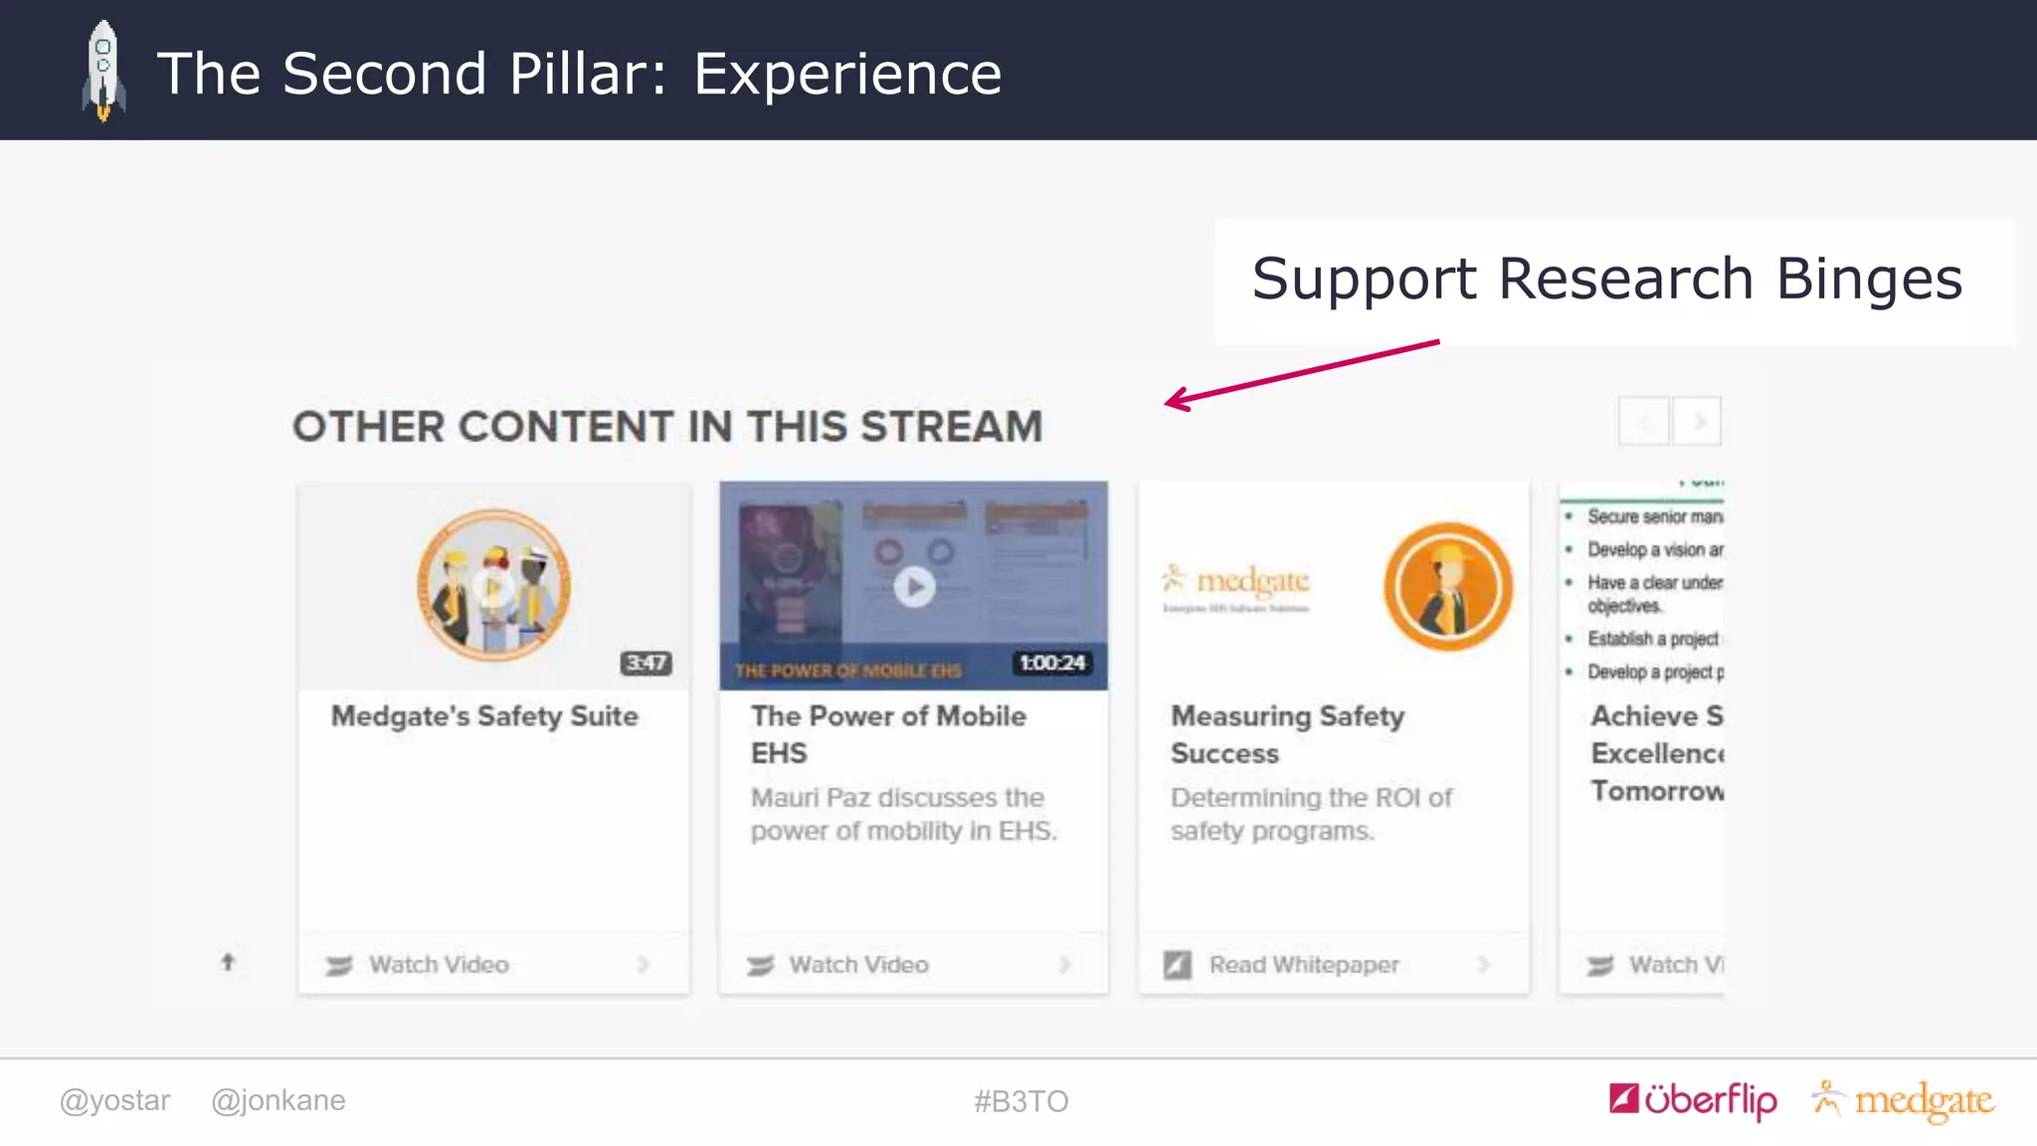Click the @yostar handle
2037x1146 pixels.
click(114, 1100)
